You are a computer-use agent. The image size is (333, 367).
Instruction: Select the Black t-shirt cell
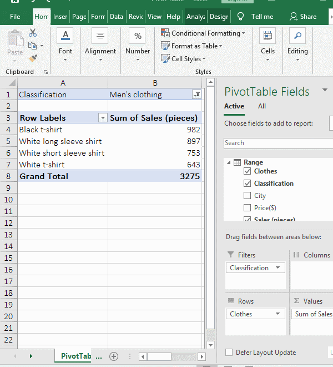coord(63,130)
